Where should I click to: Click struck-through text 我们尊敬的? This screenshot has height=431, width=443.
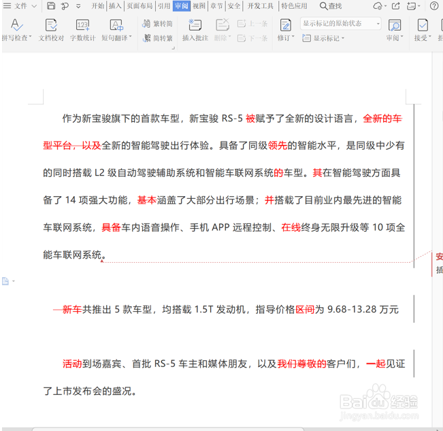(x=301, y=364)
